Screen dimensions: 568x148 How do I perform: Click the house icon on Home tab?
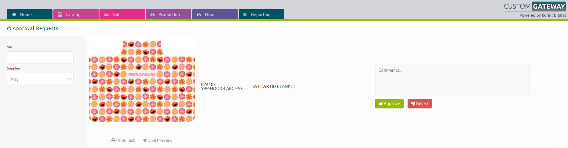[14, 14]
